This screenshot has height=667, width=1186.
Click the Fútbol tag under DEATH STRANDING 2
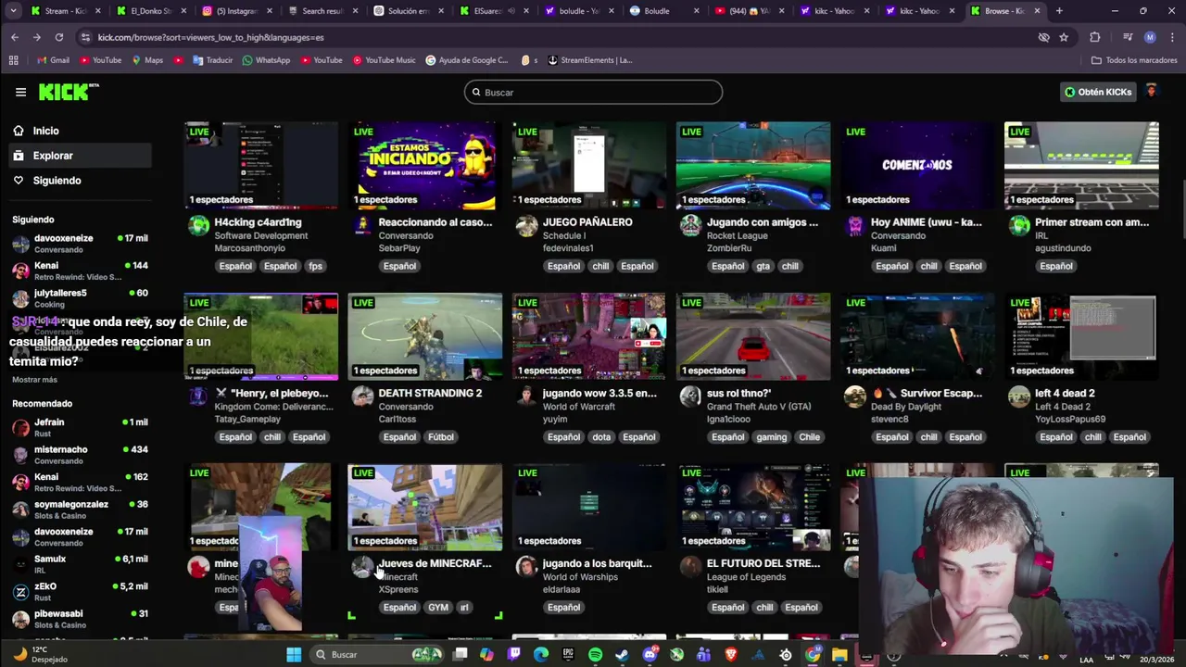[441, 437]
